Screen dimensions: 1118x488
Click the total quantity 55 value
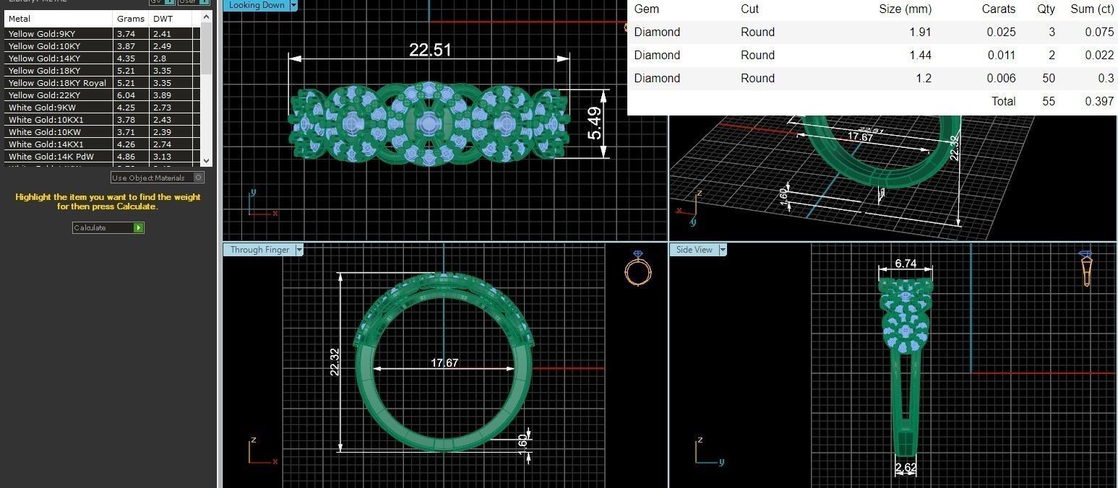[x=1049, y=101]
